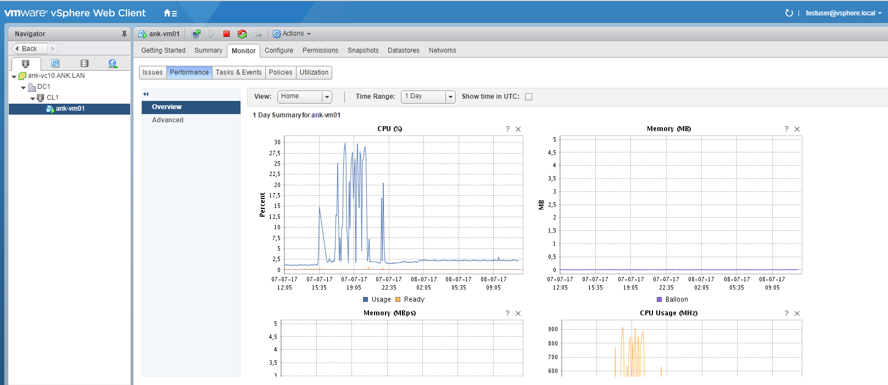Image resolution: width=888 pixels, height=385 pixels.
Task: Select the Performance sub-tab
Action: [189, 72]
